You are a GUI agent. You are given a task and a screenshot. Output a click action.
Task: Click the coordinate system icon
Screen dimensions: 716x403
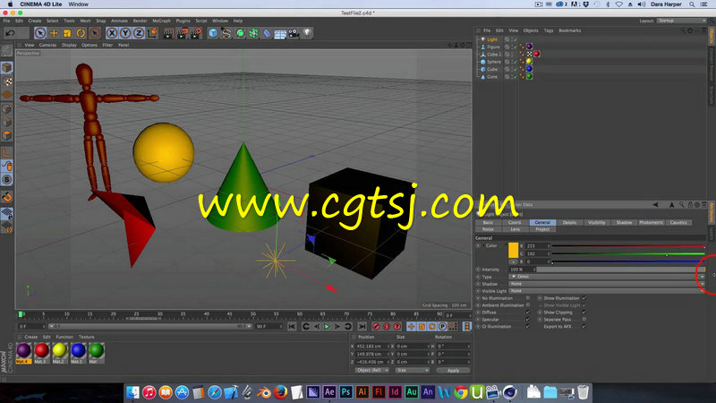tap(152, 33)
